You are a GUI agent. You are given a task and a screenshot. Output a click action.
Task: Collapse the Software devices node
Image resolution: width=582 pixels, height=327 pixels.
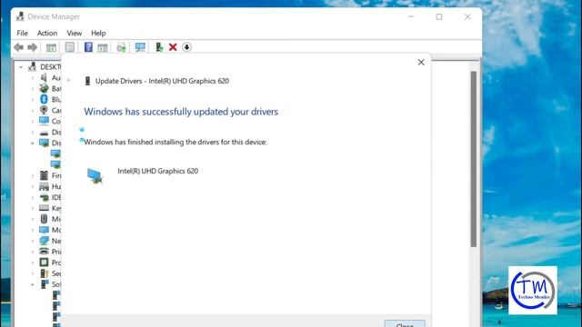[33, 284]
